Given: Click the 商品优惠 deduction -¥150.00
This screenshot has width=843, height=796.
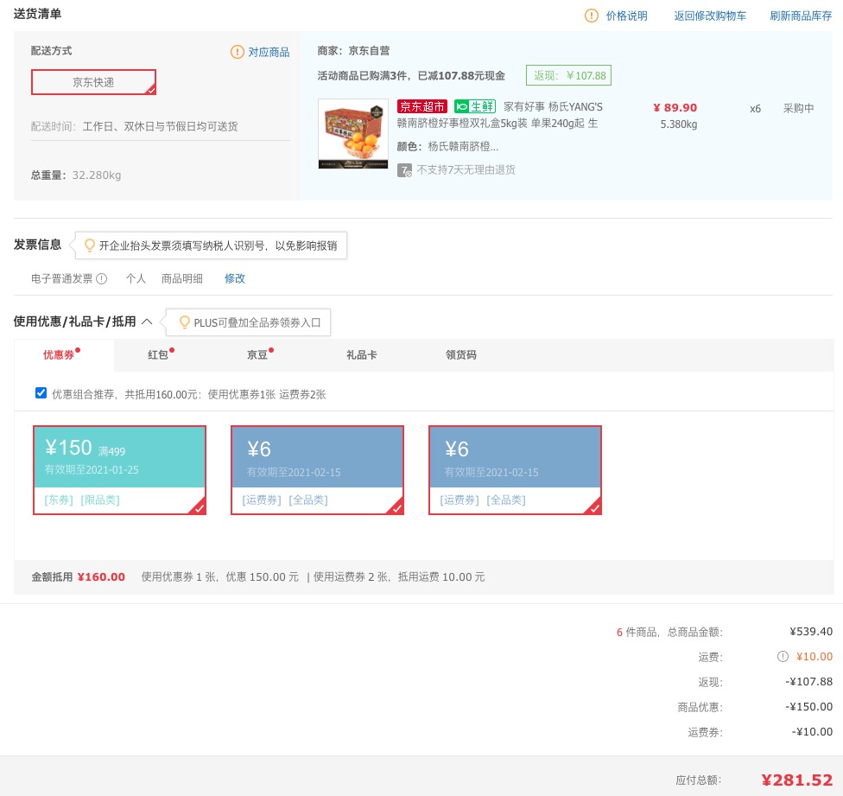Looking at the screenshot, I should (x=809, y=707).
